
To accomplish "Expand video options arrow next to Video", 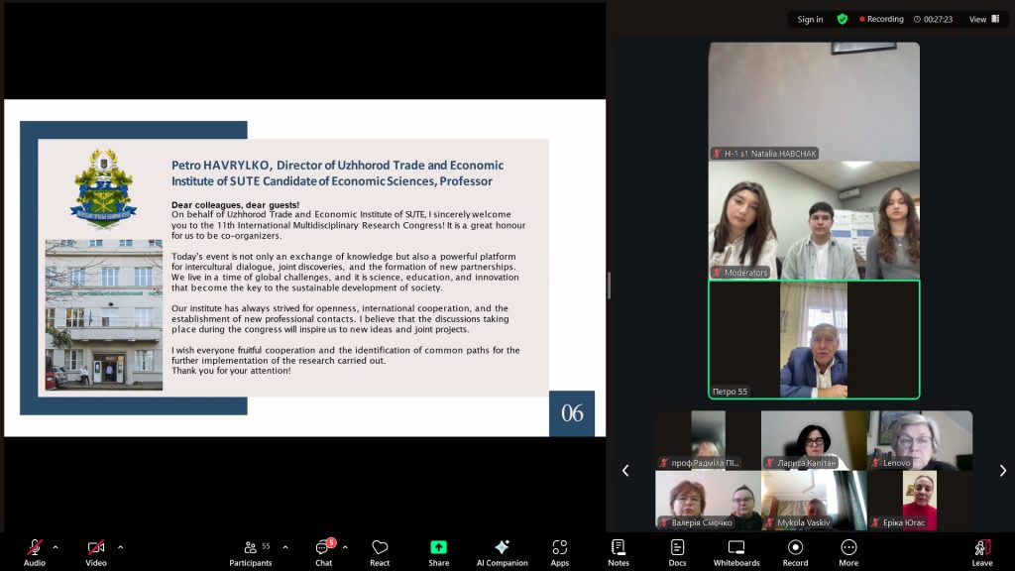I will click(121, 546).
